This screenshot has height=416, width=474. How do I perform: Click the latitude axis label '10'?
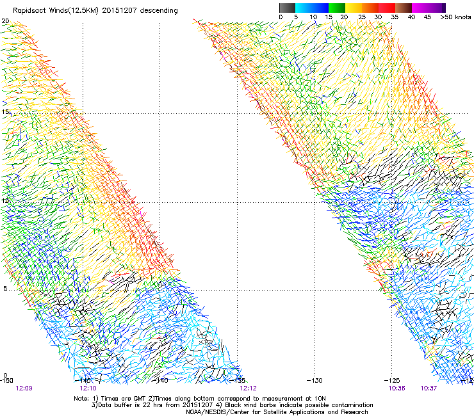pyautogui.click(x=5, y=200)
